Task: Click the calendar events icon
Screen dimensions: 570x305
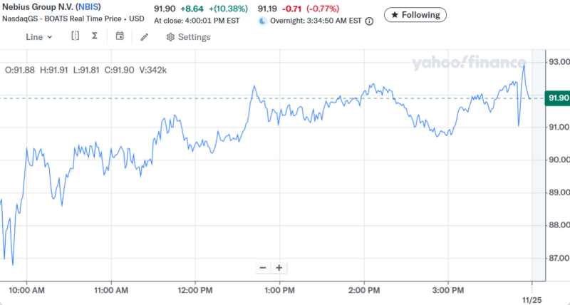Action: tap(120, 36)
